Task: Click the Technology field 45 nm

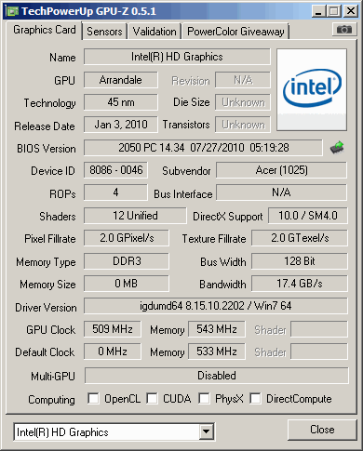Action: click(x=121, y=102)
